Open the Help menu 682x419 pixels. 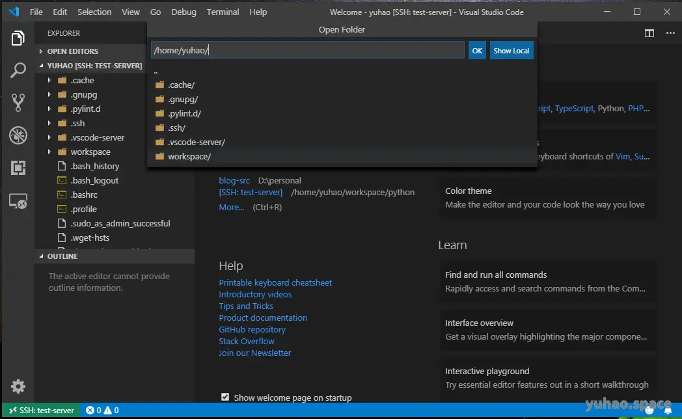[x=258, y=12]
